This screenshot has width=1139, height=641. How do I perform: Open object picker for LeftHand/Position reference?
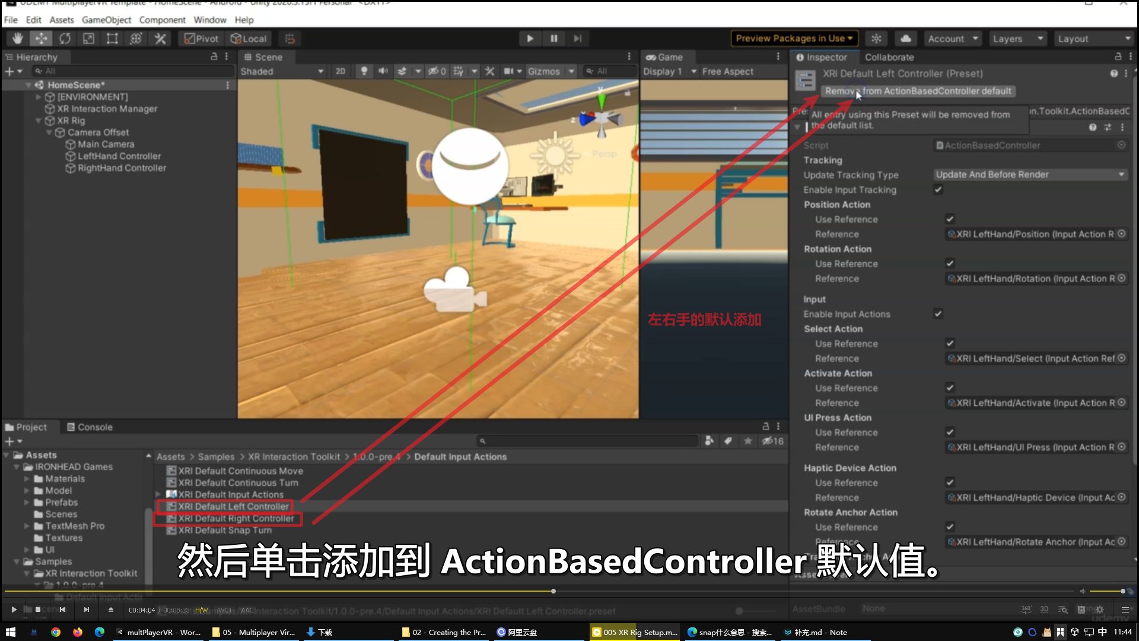pos(1121,234)
